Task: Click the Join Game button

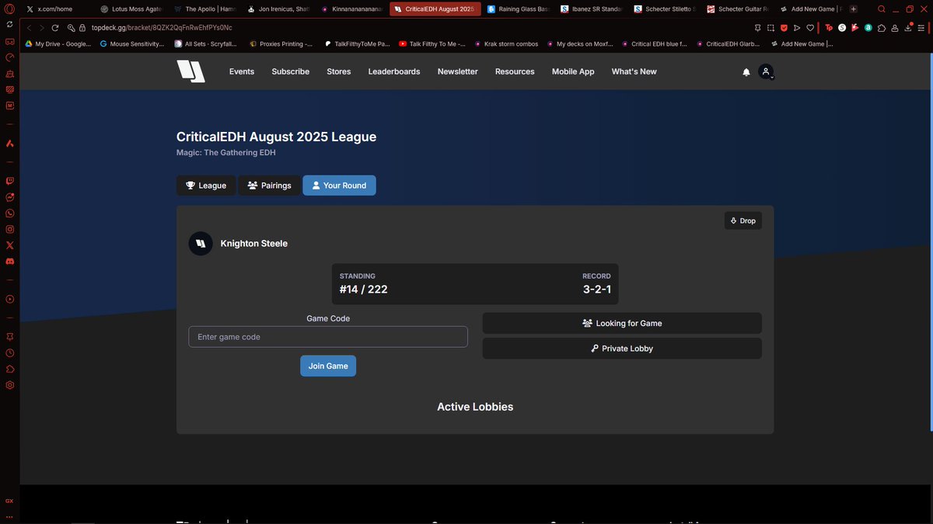Action: [328, 366]
